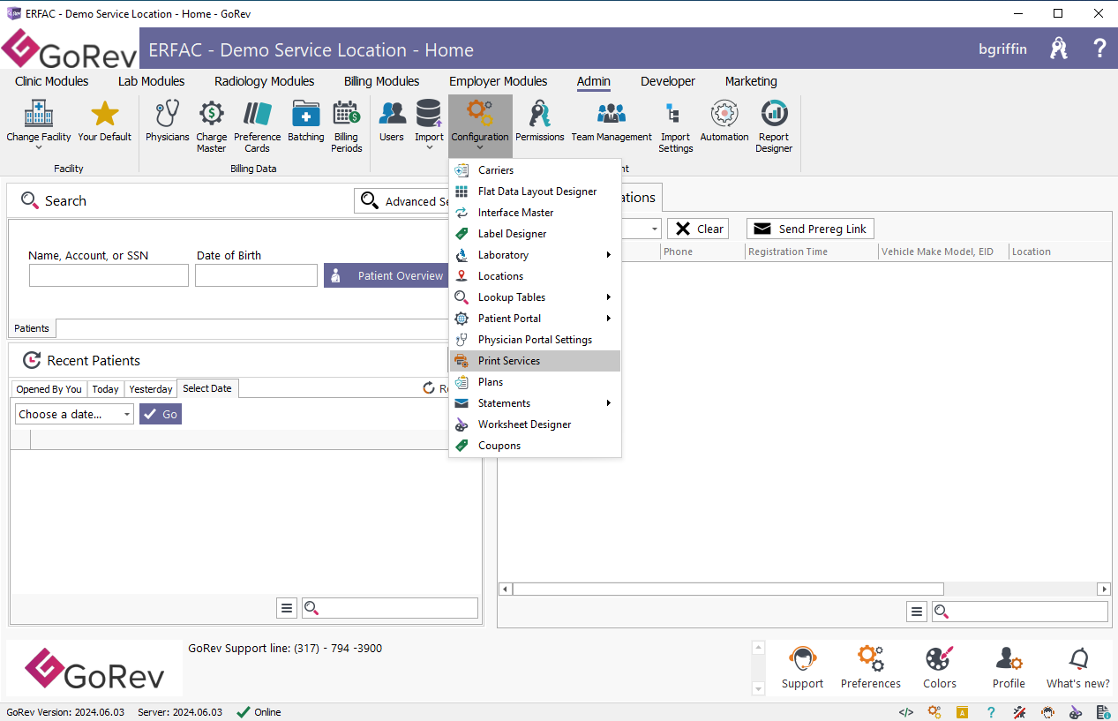1118x721 pixels.
Task: Click the Go button
Action: pos(161,414)
